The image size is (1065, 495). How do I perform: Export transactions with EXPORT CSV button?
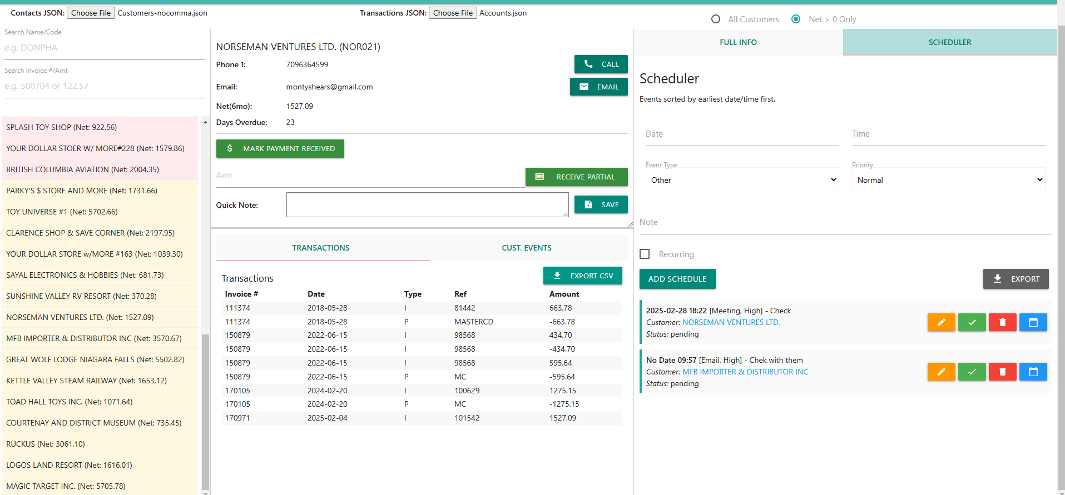(x=582, y=276)
